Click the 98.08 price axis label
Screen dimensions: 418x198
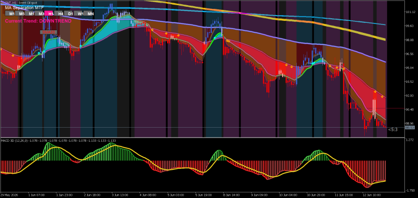pos(410,40)
